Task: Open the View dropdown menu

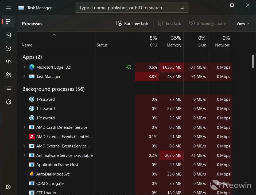Action: click(x=243, y=24)
